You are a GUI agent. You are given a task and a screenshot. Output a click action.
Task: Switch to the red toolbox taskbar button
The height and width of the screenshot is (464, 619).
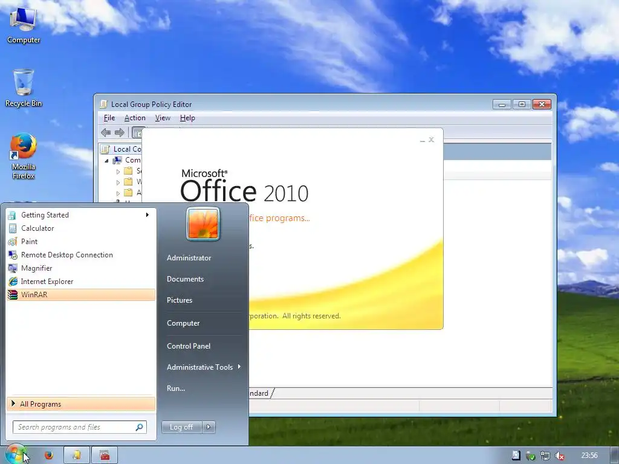[x=105, y=456]
